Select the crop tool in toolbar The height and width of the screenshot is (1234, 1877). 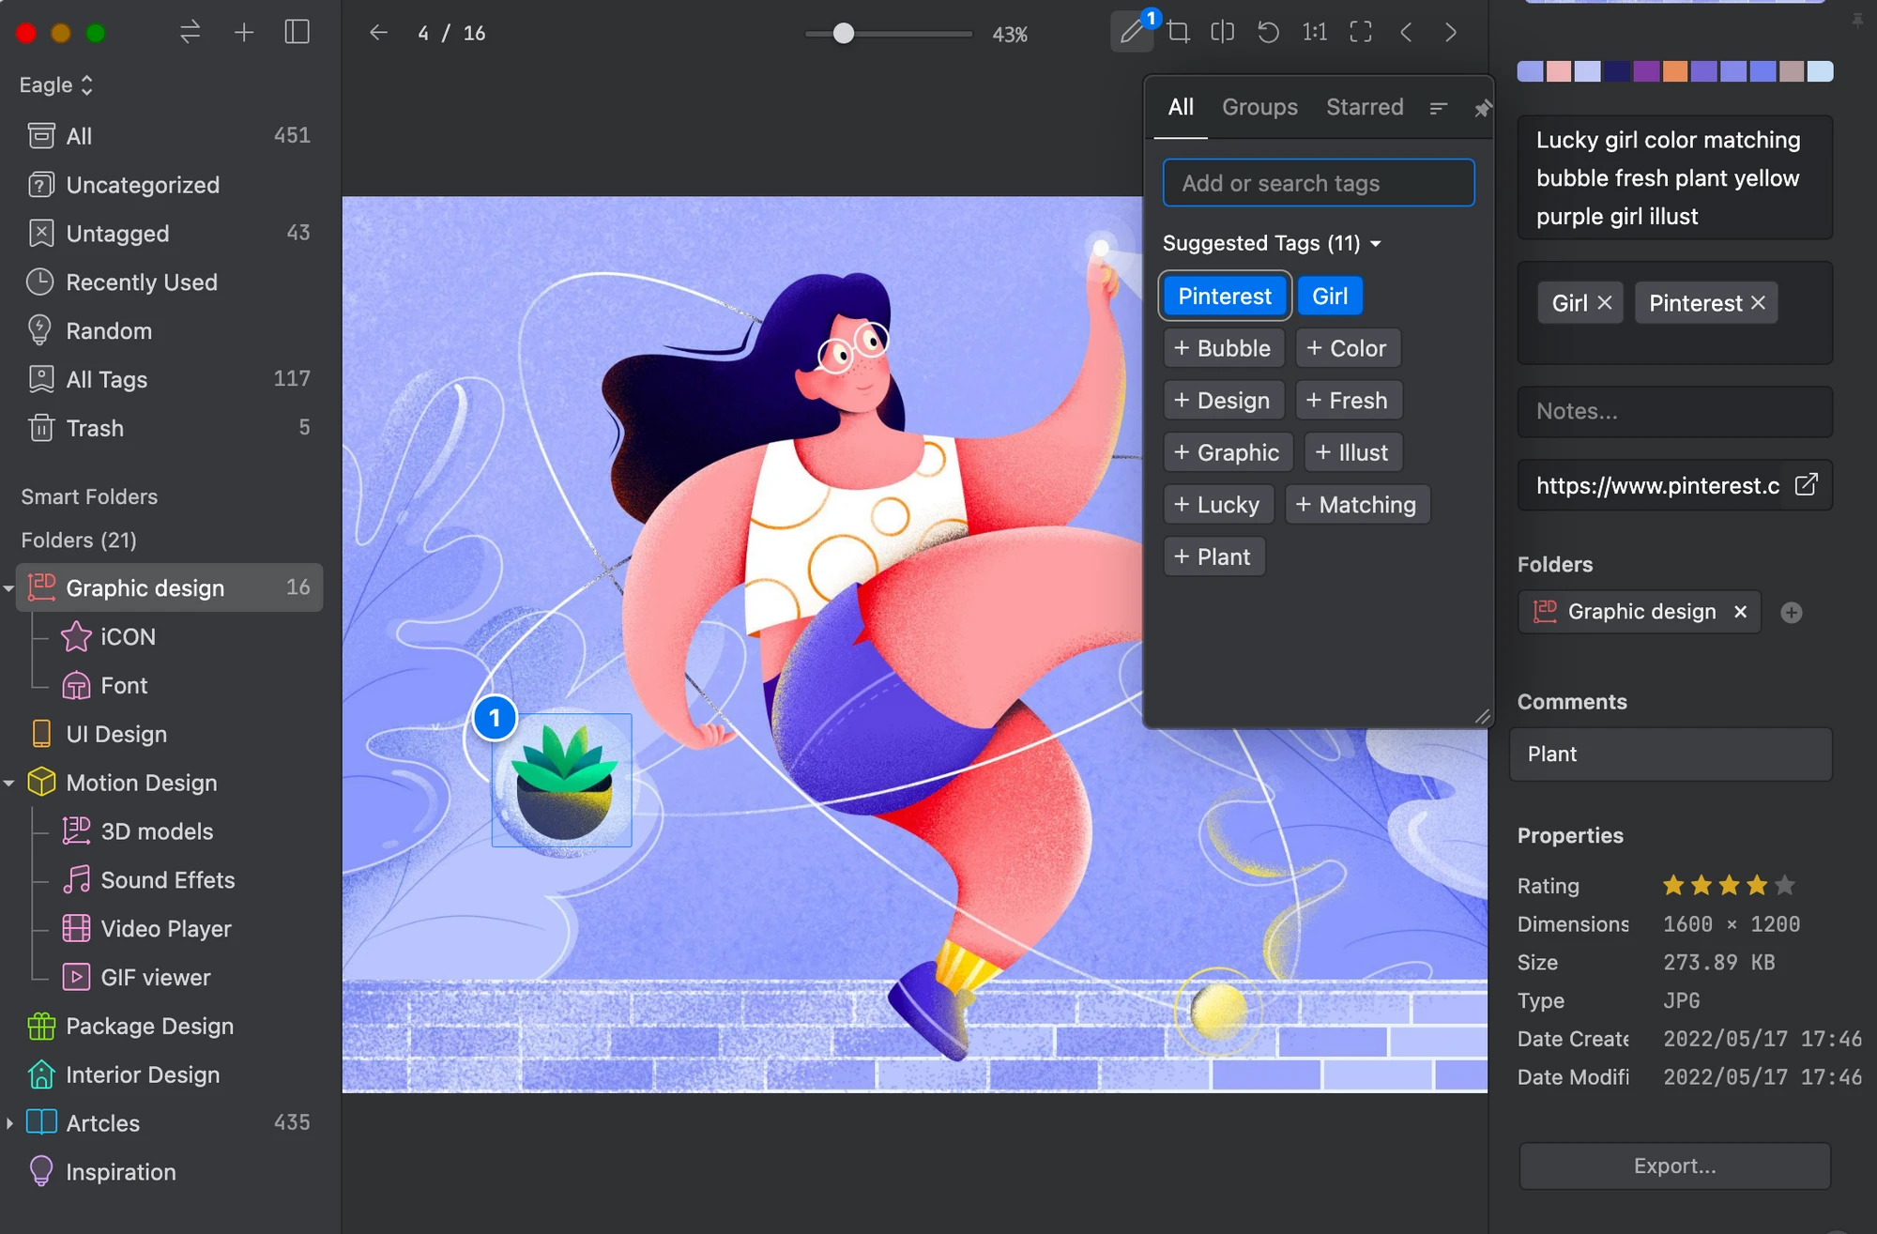pos(1178,33)
